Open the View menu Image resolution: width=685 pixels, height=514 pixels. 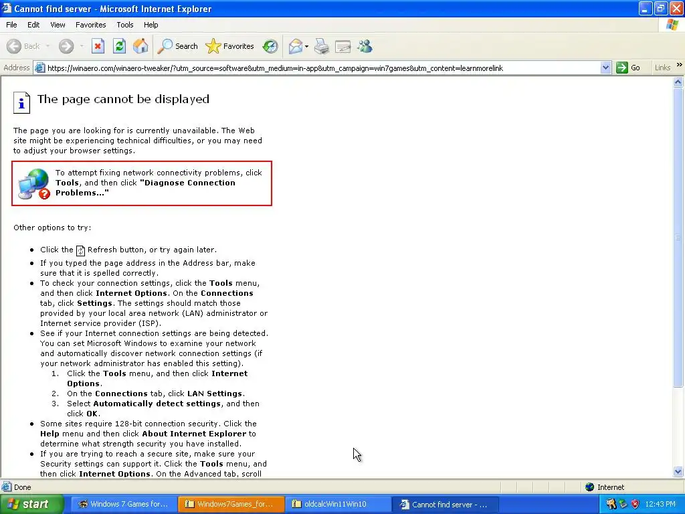point(58,25)
